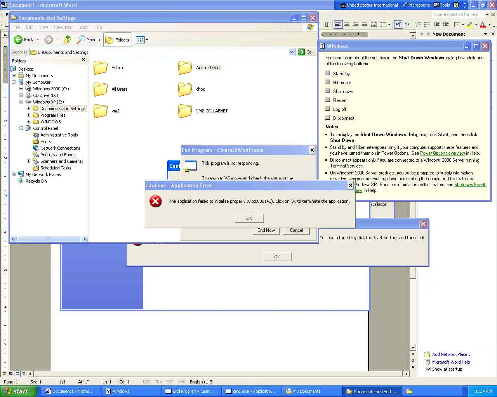This screenshot has width=497, height=397.
Task: Open the File menu in Explorer
Action: [17, 27]
